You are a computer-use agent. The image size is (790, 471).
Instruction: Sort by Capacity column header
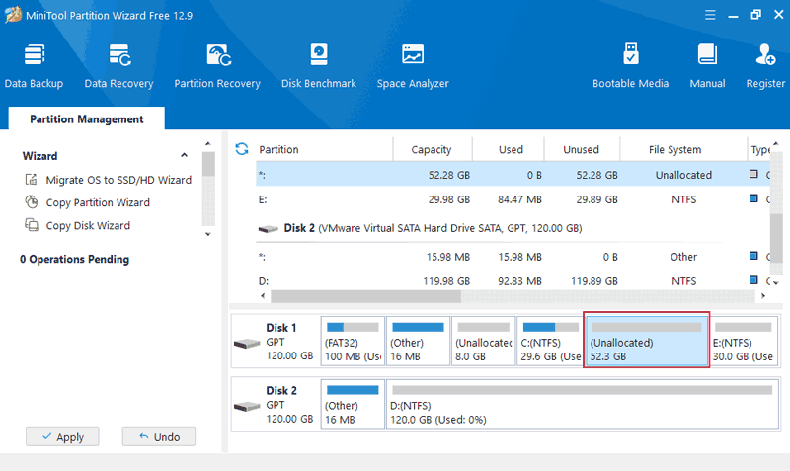pos(432,150)
